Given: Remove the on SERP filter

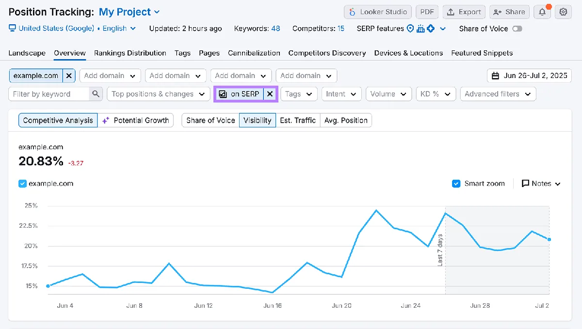Looking at the screenshot, I should [270, 94].
